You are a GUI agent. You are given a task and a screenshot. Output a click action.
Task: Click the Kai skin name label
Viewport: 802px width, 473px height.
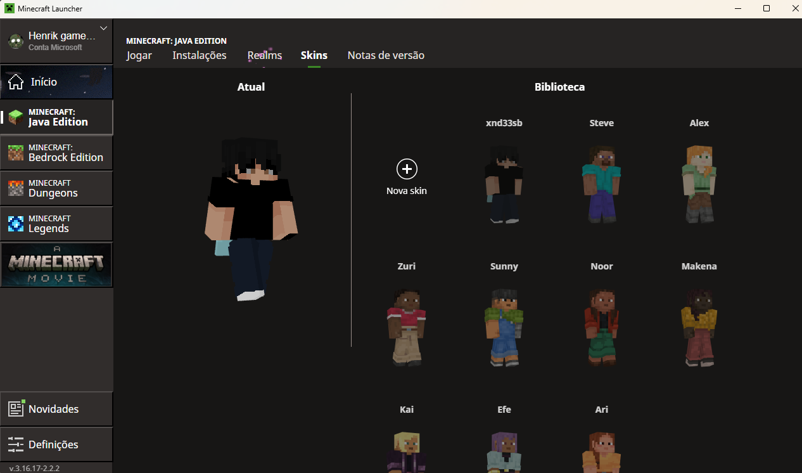tap(407, 410)
